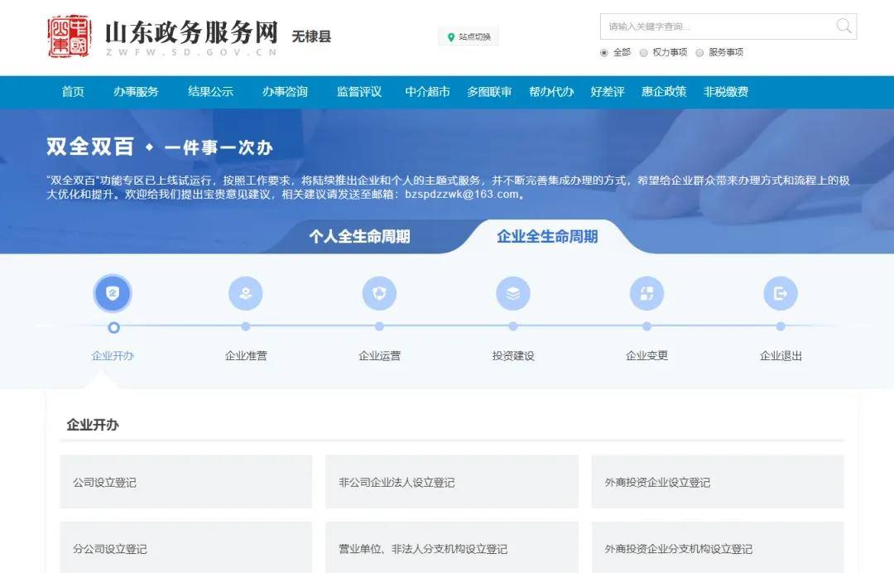The image size is (894, 573).
Task: Choose the 投资建设 stage icon
Action: pyautogui.click(x=513, y=293)
